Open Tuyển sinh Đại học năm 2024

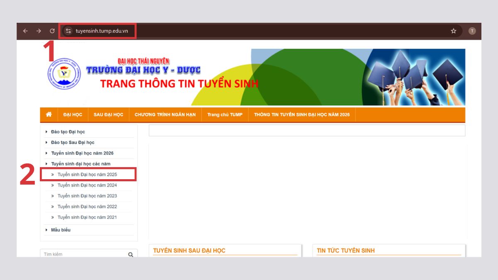pos(87,185)
